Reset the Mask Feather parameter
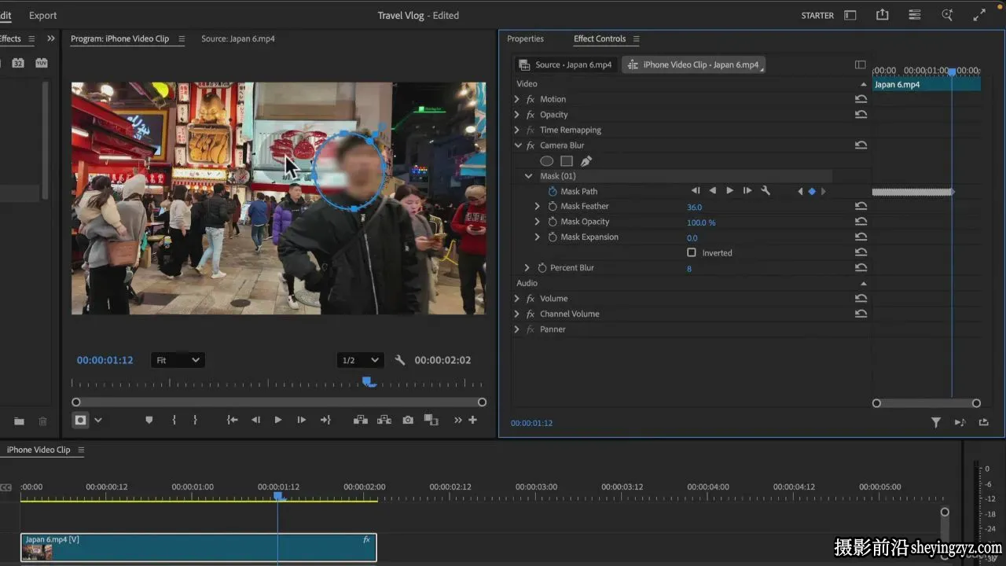 pos(861,207)
